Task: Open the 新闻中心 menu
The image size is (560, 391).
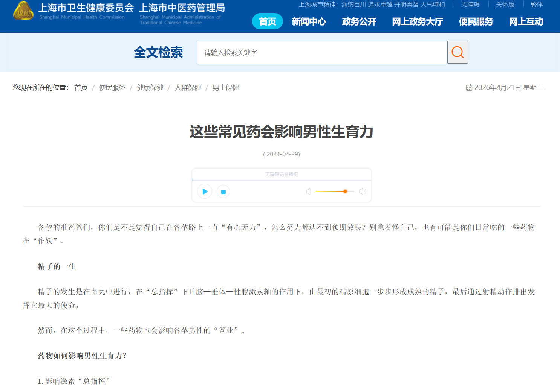Action: click(x=309, y=22)
